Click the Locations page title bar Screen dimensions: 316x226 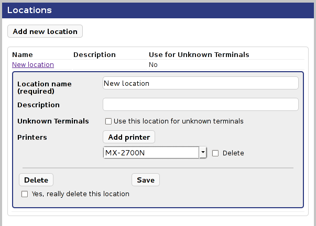tap(158, 10)
